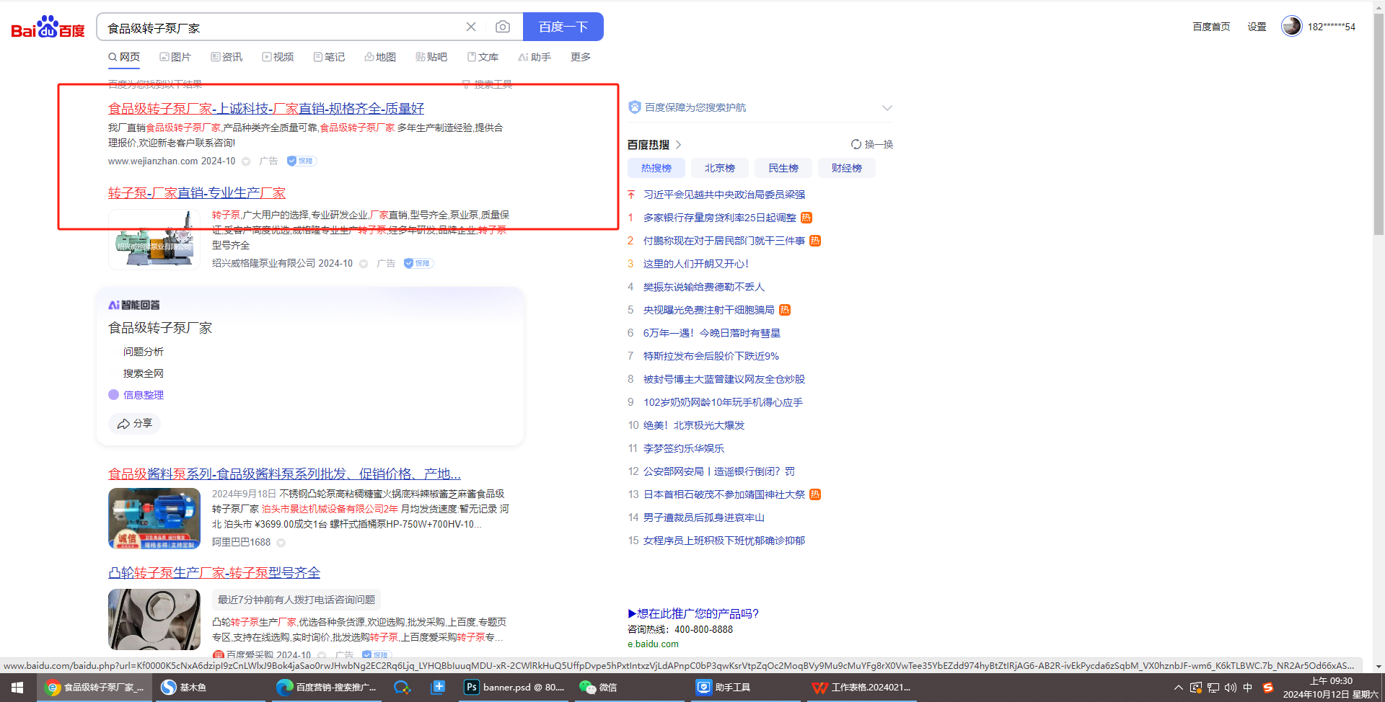Open Photoshop banner.psd in the taskbar

tap(514, 687)
